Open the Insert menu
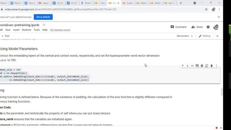The image size is (231, 130). [16, 30]
